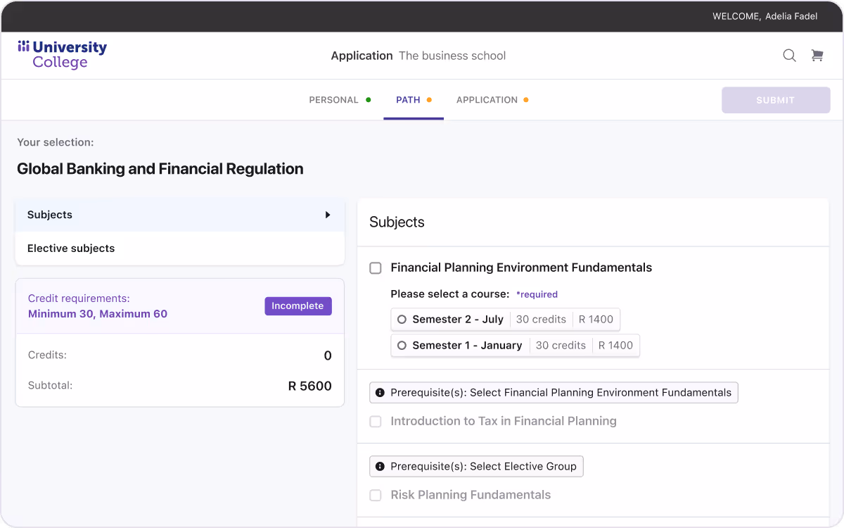Click the orange status dot next to APPLICATION
This screenshot has height=528, width=844.
coord(525,99)
